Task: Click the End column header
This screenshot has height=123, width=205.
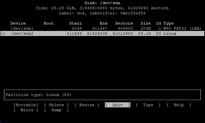Action: coord(104,23)
